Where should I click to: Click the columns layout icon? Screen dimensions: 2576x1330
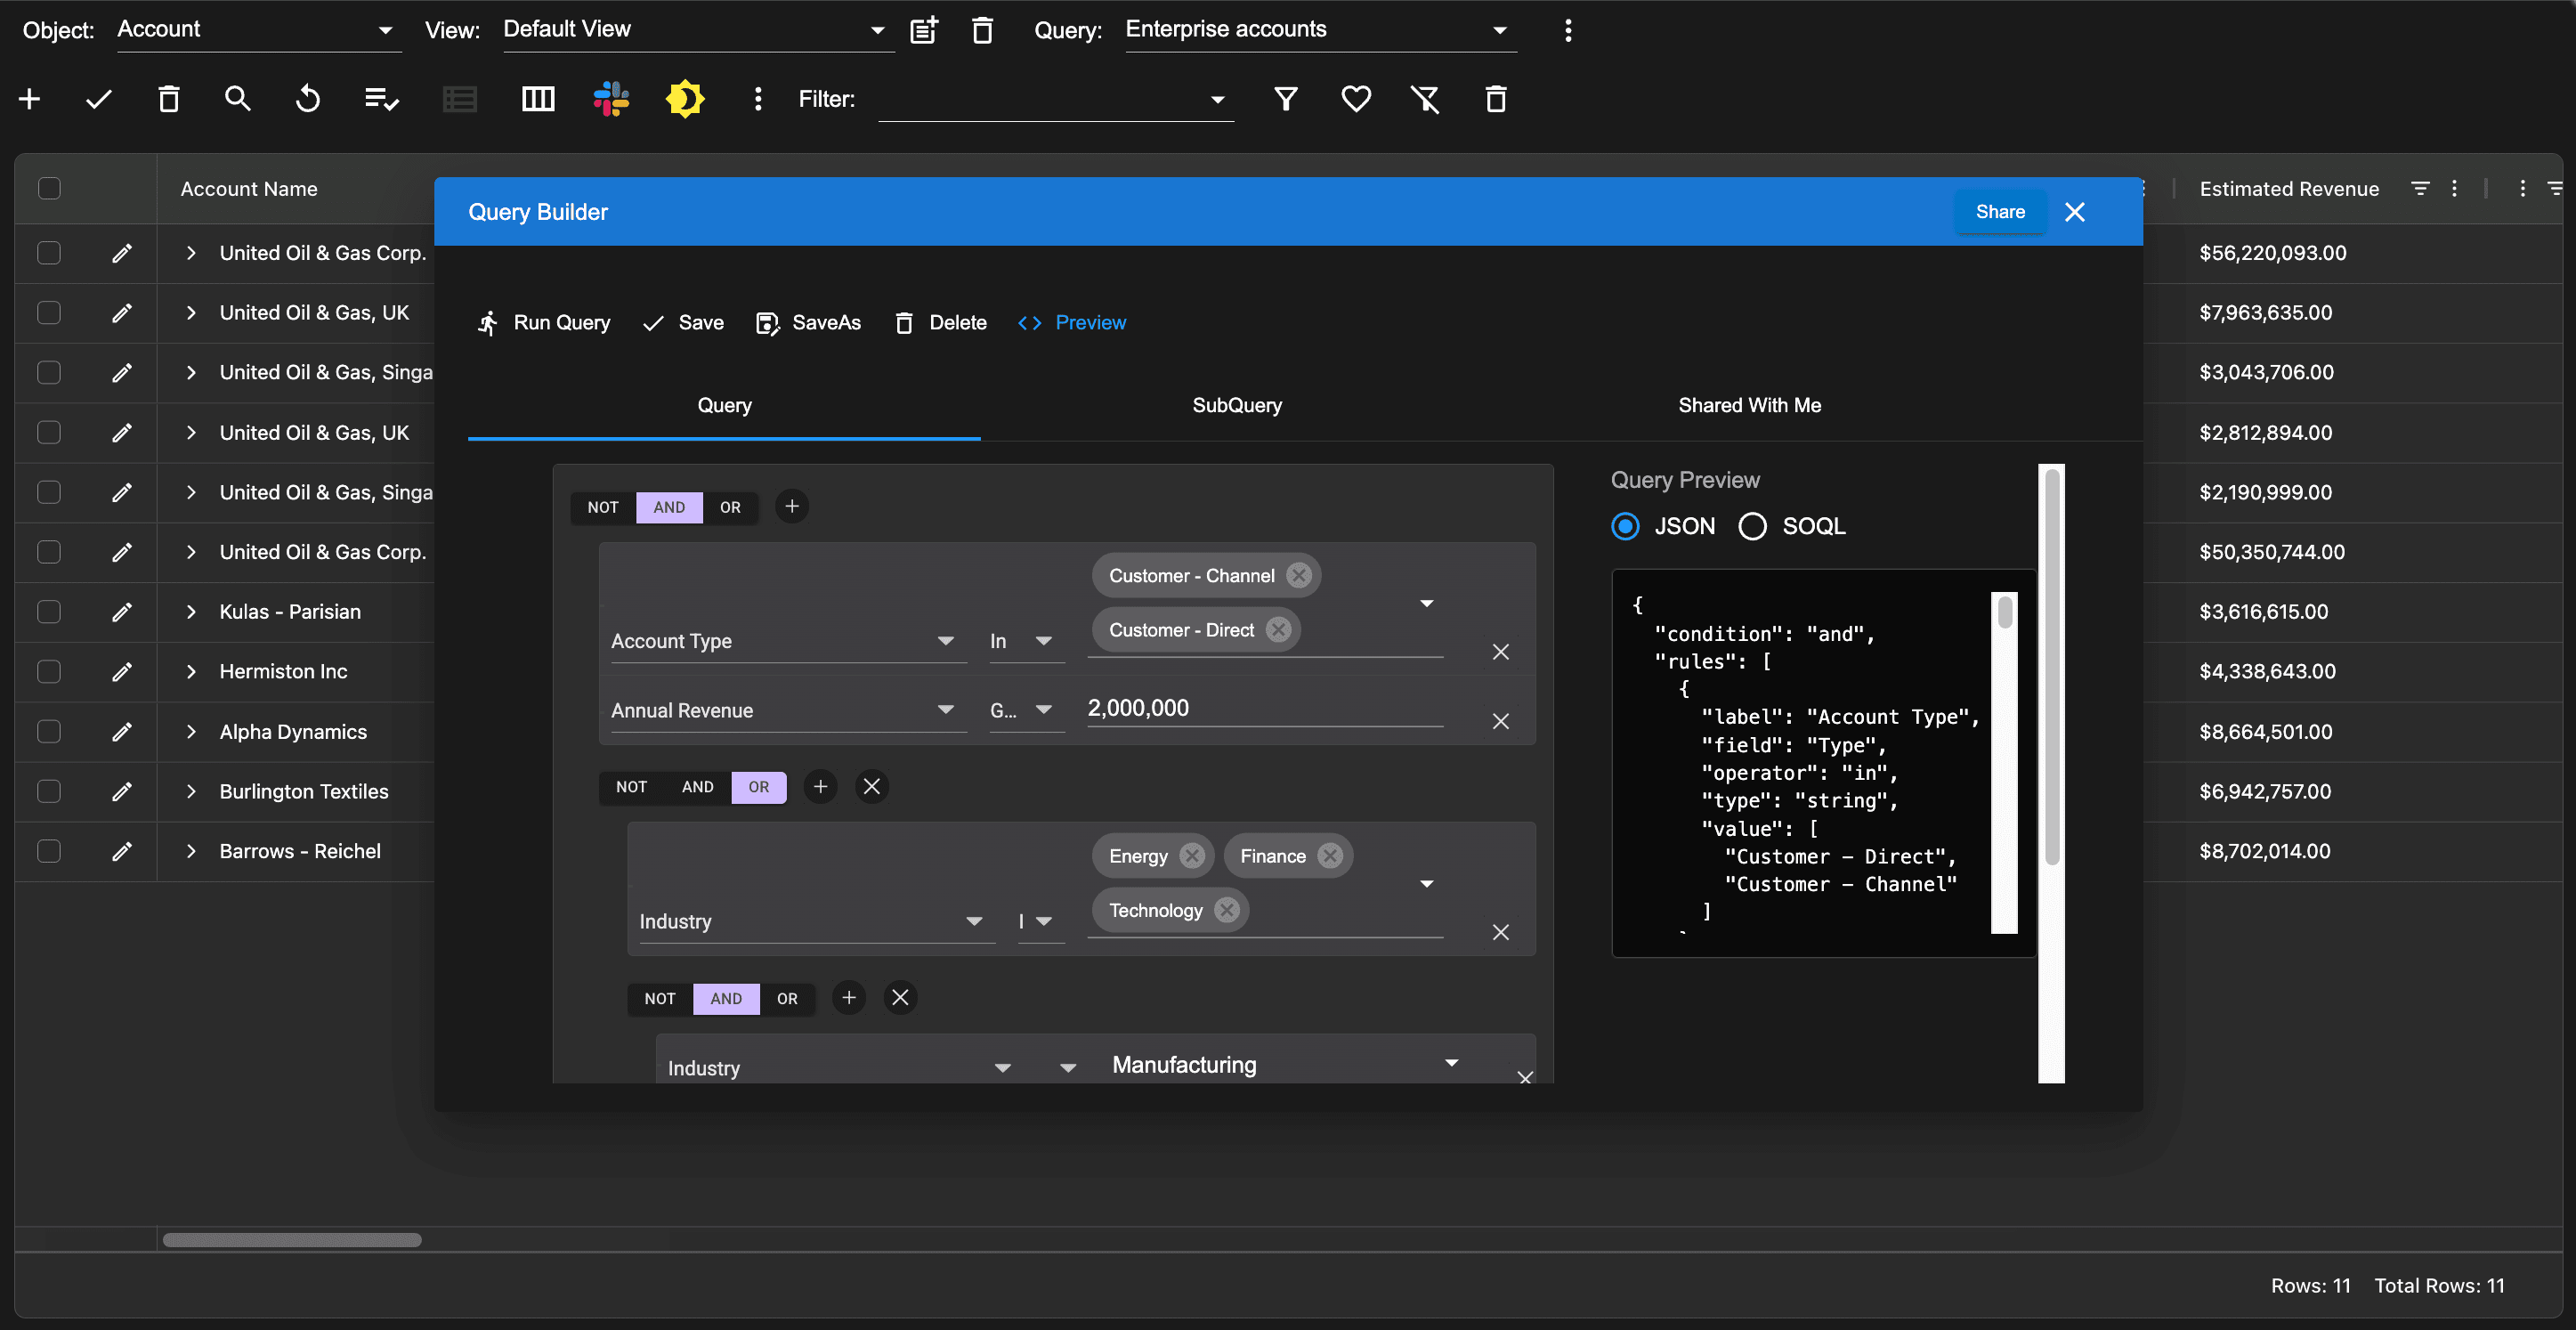point(538,98)
